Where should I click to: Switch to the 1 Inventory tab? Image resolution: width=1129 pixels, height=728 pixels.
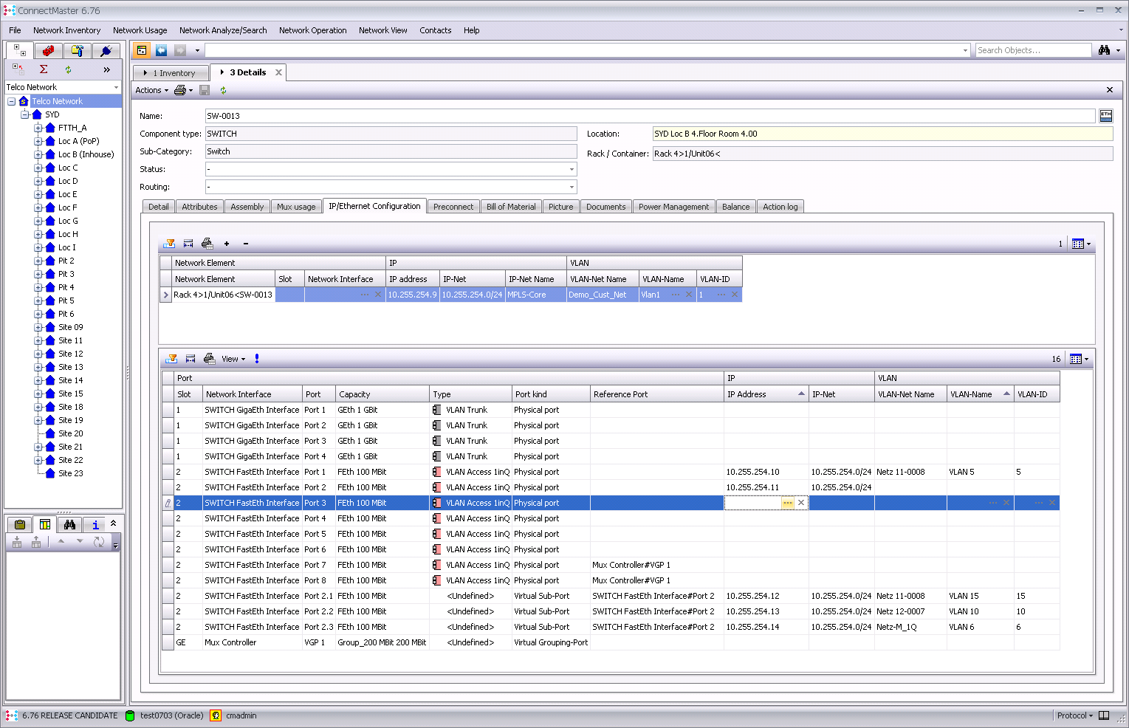[171, 73]
